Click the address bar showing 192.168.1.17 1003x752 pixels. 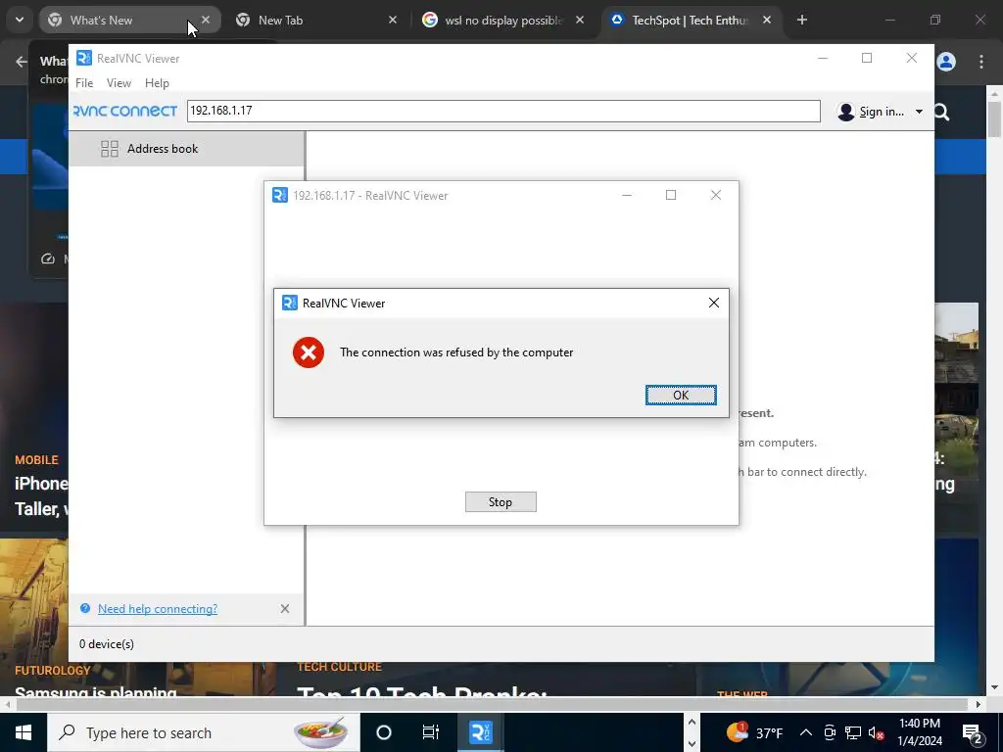(x=503, y=111)
